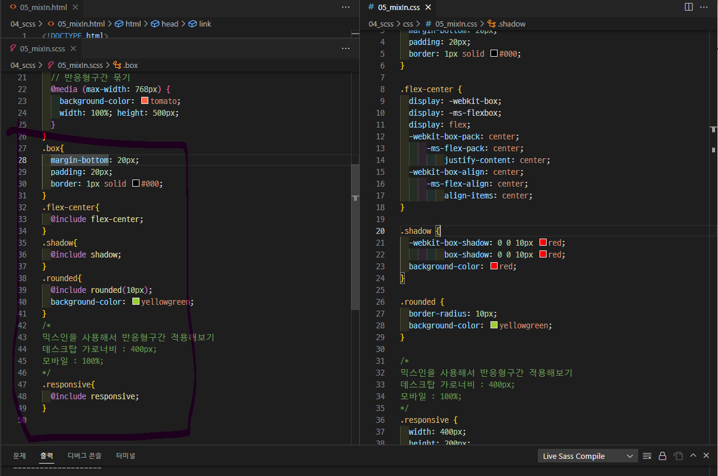Click .box symbol in SCSS breadcrumb
The height and width of the screenshot is (476, 718).
125,66
